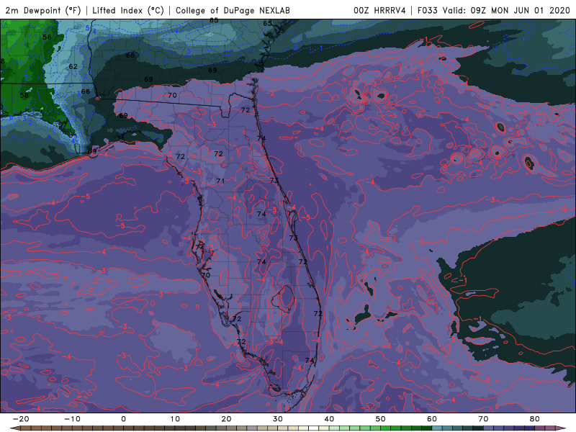Screen dimensions: 576x432
Task: Click the 20 label on the color scale
Action: point(226,419)
